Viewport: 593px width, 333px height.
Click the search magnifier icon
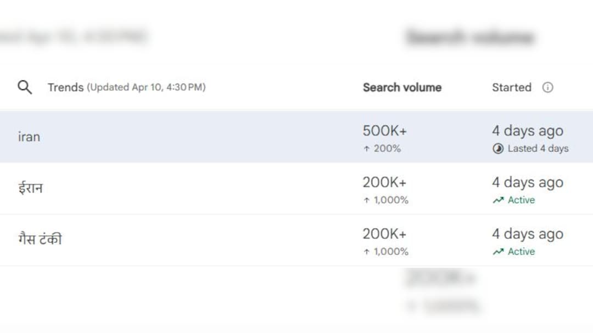(x=25, y=87)
